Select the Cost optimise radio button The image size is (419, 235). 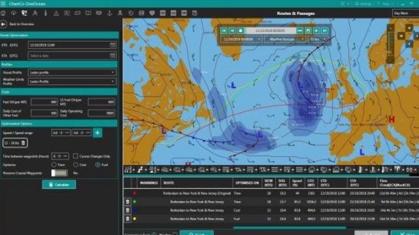click(76, 165)
